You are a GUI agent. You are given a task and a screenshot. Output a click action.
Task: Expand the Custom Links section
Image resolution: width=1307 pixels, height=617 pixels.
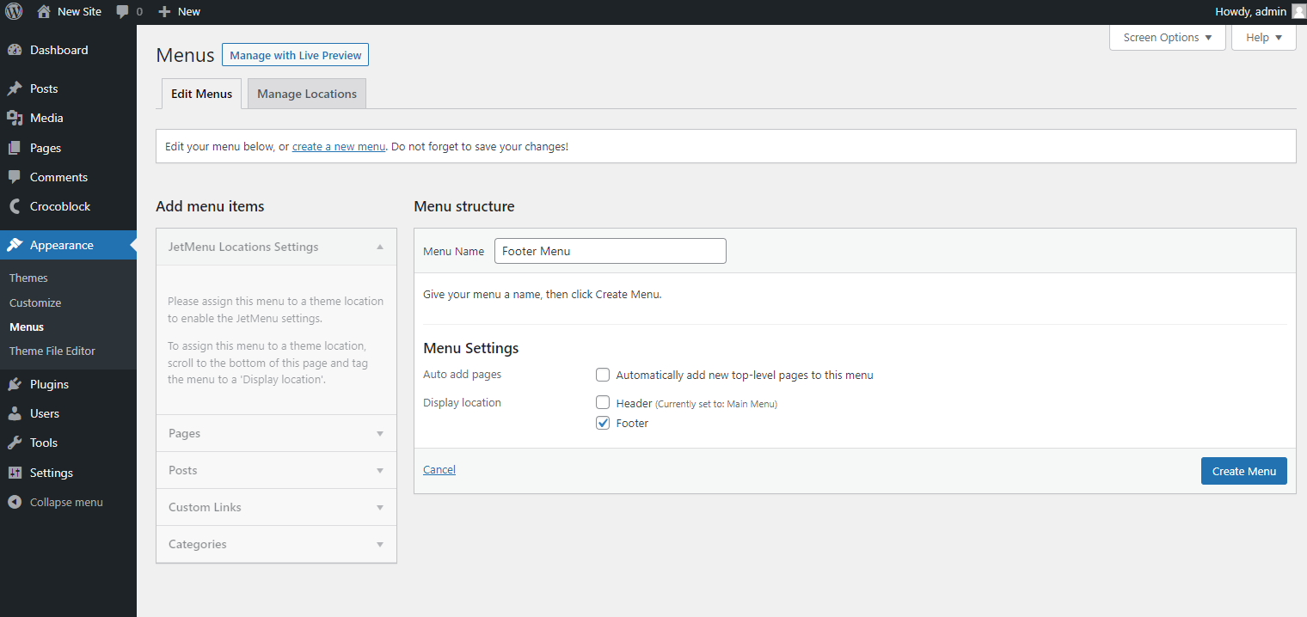276,507
